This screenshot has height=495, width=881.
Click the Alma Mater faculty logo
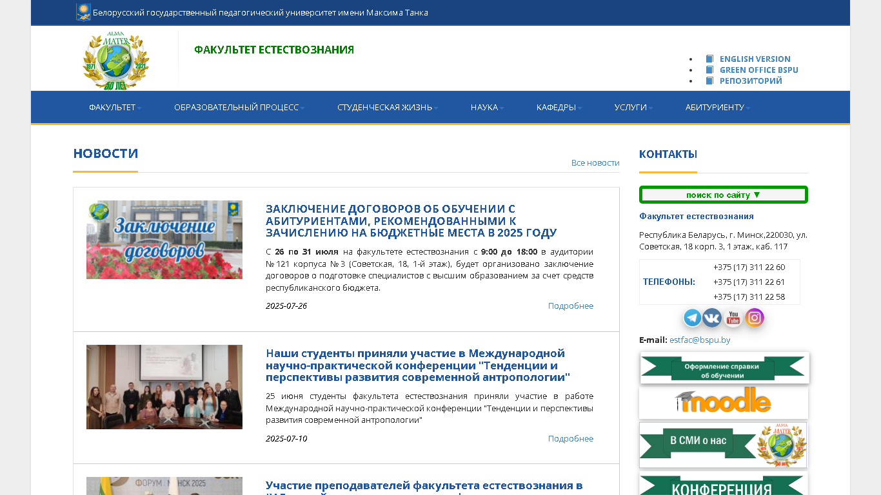tap(116, 61)
